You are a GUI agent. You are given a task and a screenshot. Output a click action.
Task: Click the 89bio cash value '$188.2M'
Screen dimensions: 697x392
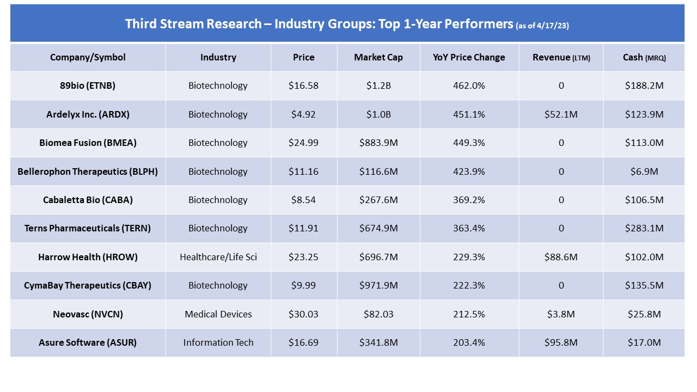tap(644, 85)
